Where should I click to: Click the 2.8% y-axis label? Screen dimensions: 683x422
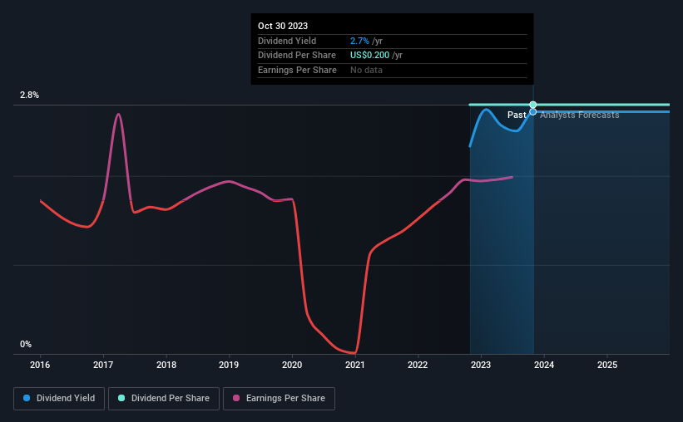[x=29, y=96]
